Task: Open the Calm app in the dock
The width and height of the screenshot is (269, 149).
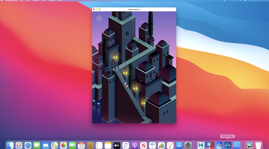Action: click(237, 145)
